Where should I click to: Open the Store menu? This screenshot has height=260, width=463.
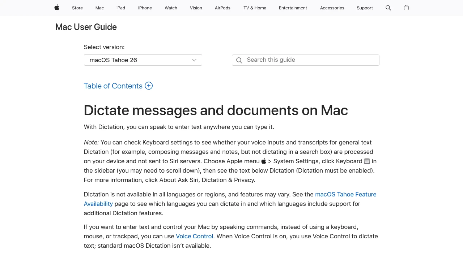click(x=77, y=8)
